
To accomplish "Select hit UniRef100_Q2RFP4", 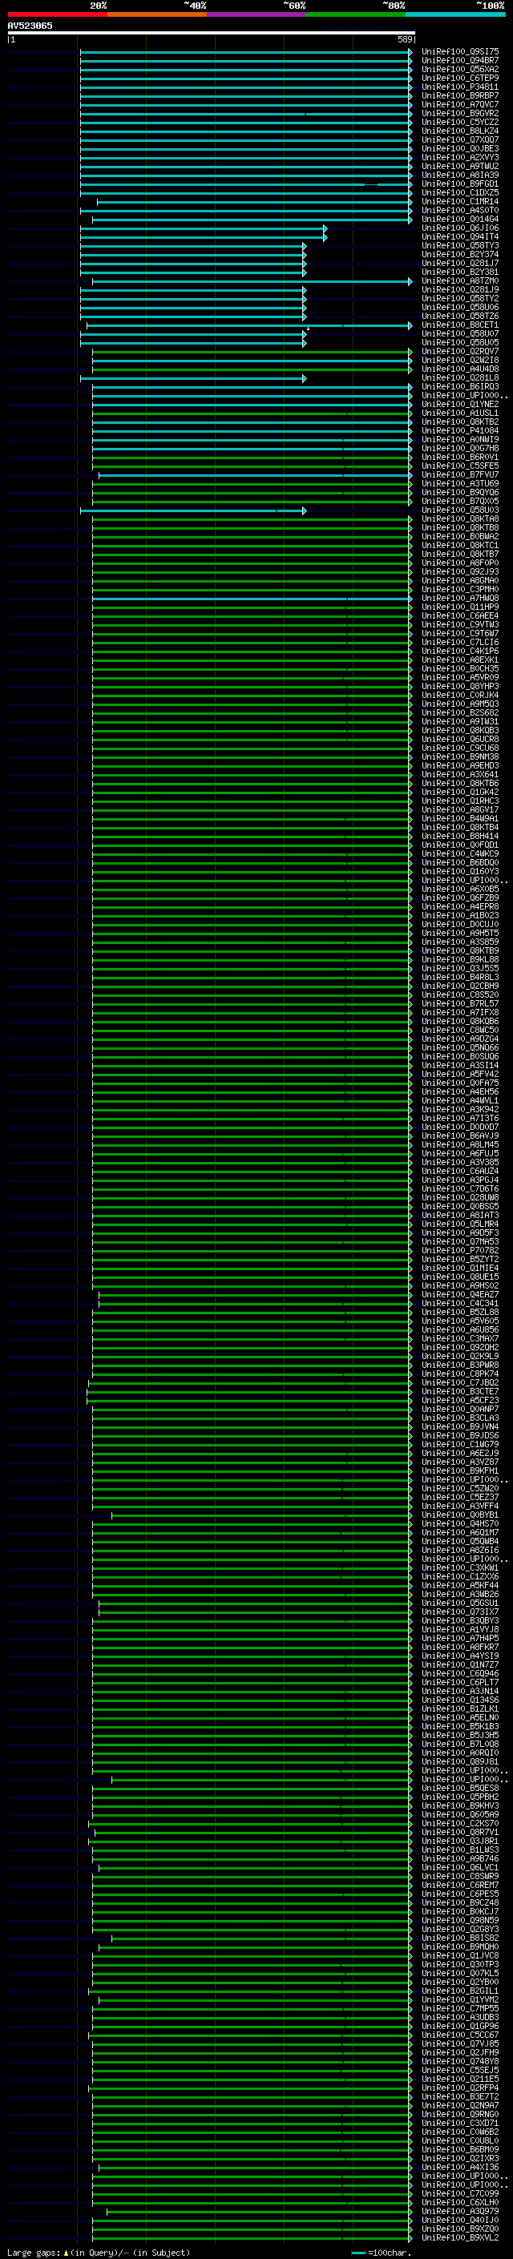I will pyautogui.click(x=460, y=2088).
